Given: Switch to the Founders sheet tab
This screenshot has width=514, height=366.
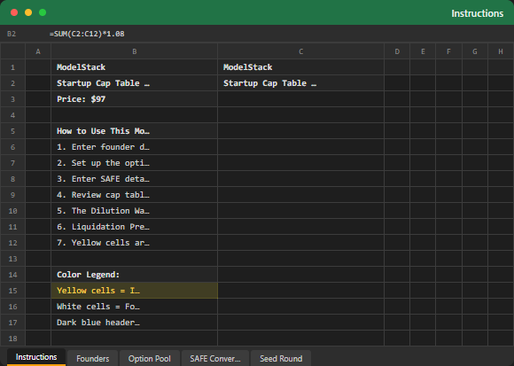Looking at the screenshot, I should point(93,358).
